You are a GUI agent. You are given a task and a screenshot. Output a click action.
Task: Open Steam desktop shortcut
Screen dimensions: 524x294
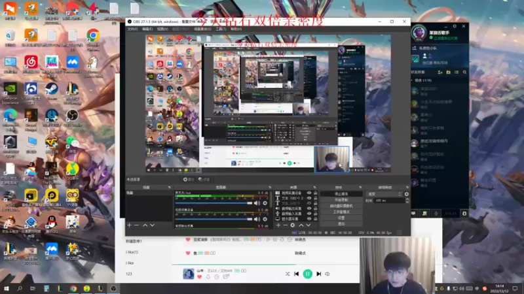52,92
